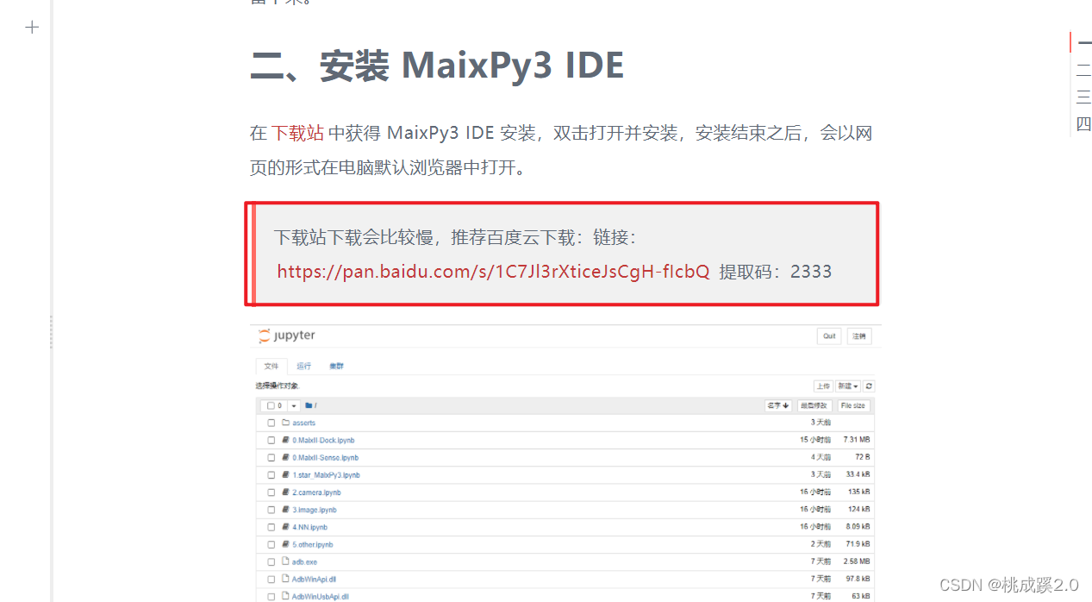The image size is (1092, 602).
Task: Open the selection dropdown arrow beside select-all
Action: 294,405
